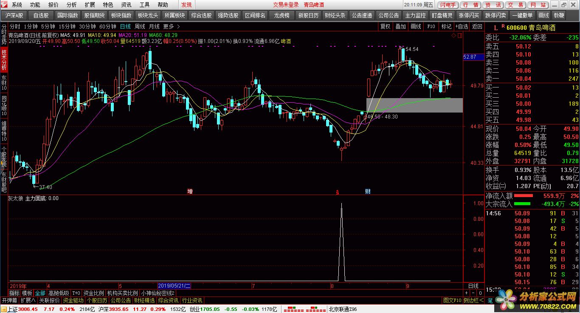This screenshot has width=580, height=313.
Task: Select the 5分钟 chart period
Action: (x=48, y=26)
